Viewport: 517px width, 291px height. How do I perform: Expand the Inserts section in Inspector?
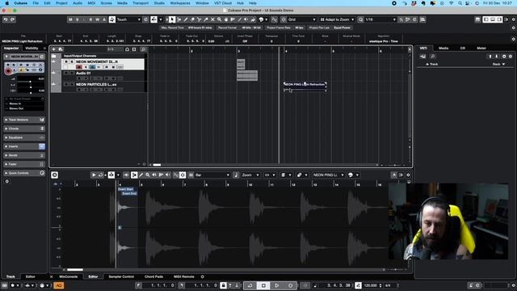click(x=24, y=146)
